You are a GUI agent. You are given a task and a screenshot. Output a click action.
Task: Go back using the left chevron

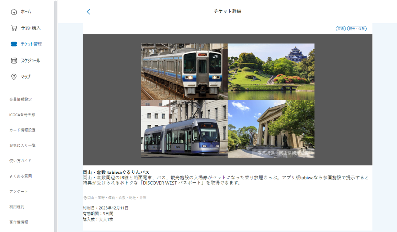pos(88,11)
